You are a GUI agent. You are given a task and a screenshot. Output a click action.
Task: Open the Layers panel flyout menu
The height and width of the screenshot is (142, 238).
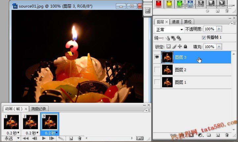tap(233, 23)
